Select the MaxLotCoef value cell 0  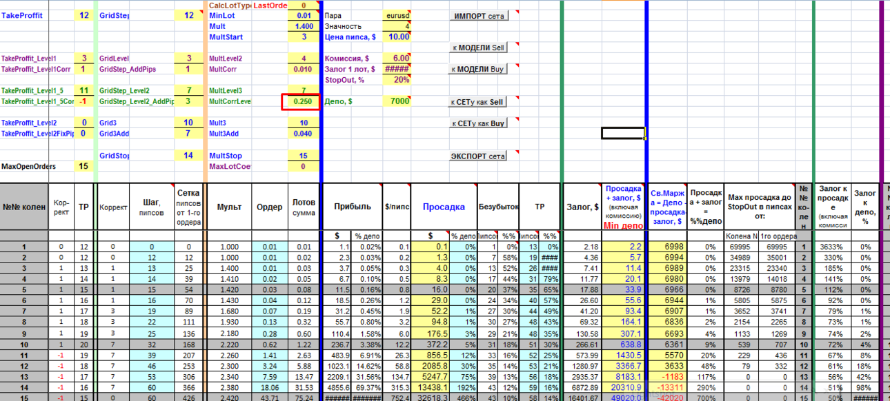coord(304,166)
